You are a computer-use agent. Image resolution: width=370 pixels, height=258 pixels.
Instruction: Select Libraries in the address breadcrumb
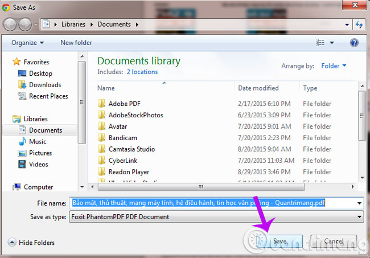[73, 24]
